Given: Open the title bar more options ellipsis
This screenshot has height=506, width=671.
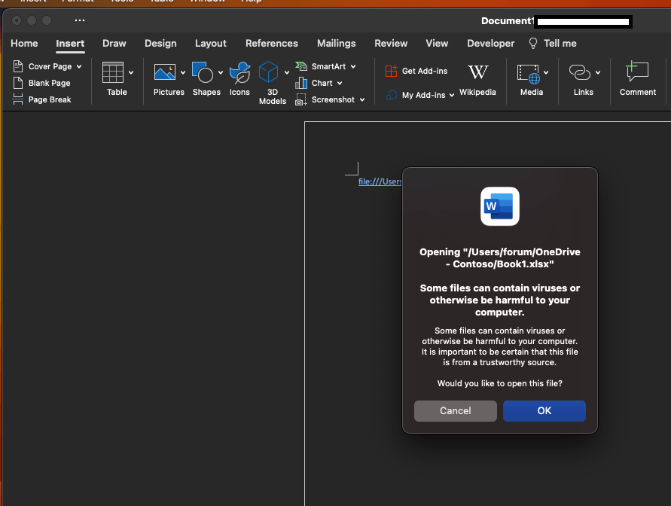Looking at the screenshot, I should [80, 20].
